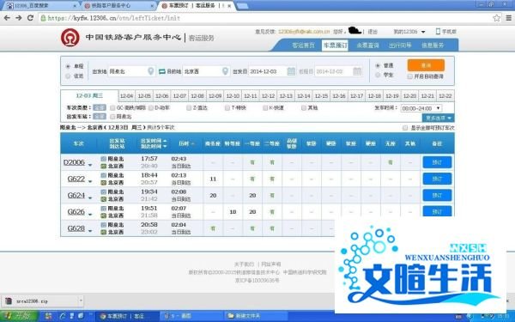This screenshot has height=322, width=515.
Task: Open the download item options arrow
Action: 81,301
